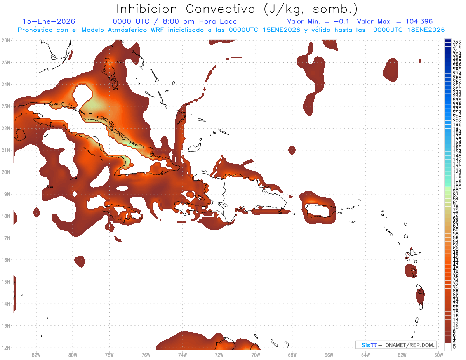Image resolution: width=466 pixels, height=360 pixels.
Task: Click the "19N" latitude label
Action: point(6,194)
